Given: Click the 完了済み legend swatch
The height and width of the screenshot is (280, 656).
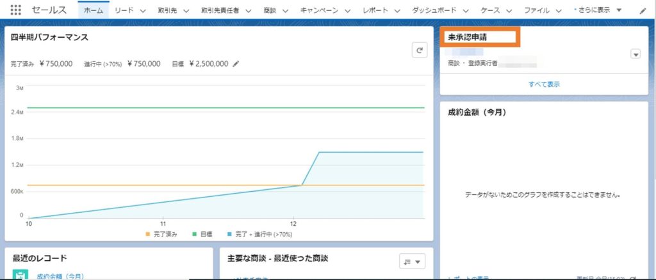Looking at the screenshot, I should click(x=147, y=235).
